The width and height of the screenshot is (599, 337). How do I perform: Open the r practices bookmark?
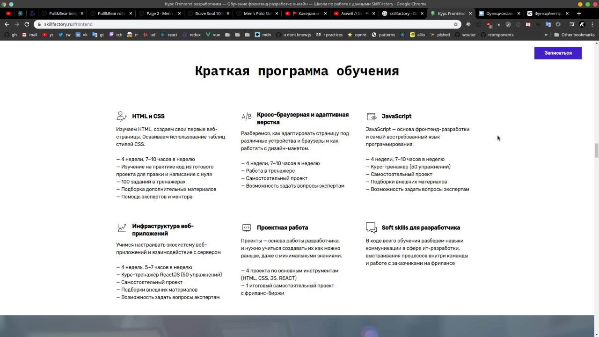(x=329, y=35)
